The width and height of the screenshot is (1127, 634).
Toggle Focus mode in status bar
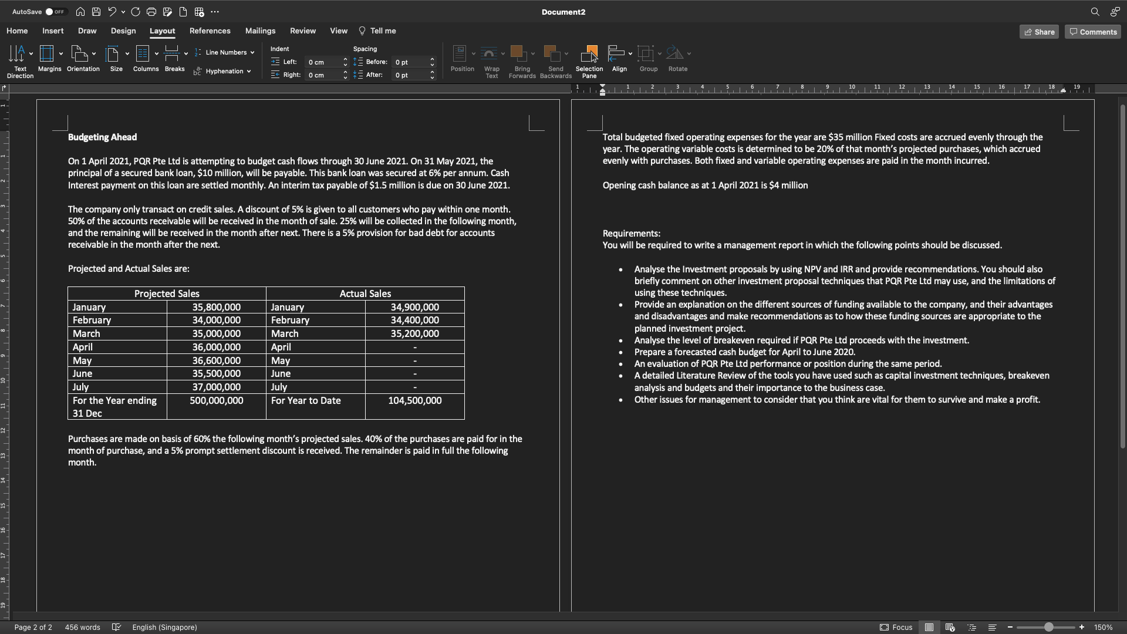pyautogui.click(x=896, y=627)
